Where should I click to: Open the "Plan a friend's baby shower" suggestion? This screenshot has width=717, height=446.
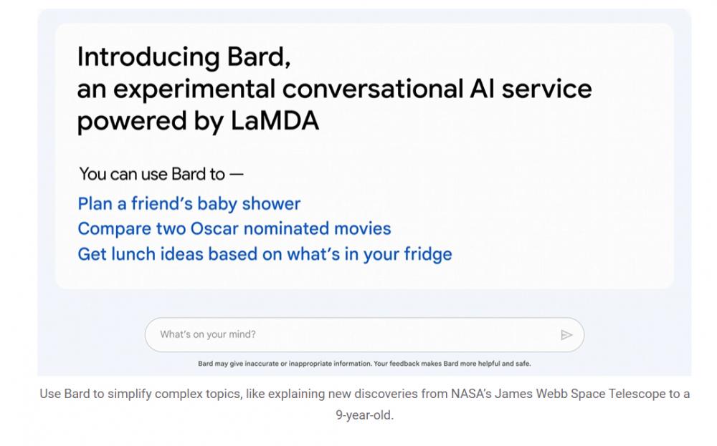coord(189,203)
